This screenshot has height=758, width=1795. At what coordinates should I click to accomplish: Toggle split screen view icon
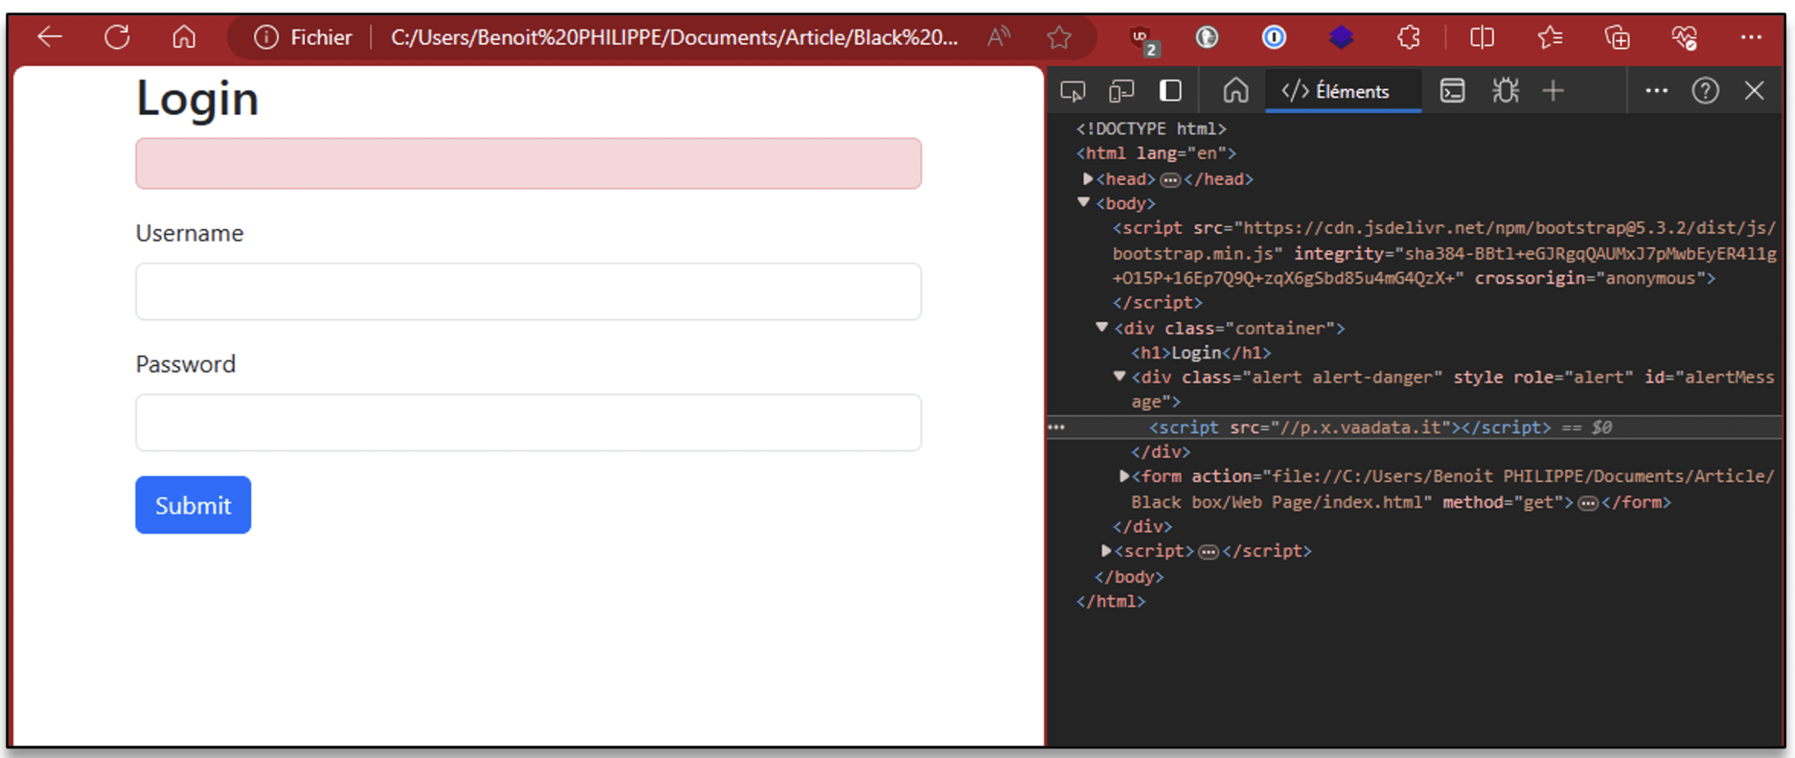1482,36
